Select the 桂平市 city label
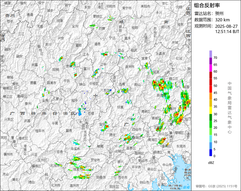The image size is (241, 191). click(x=40, y=131)
